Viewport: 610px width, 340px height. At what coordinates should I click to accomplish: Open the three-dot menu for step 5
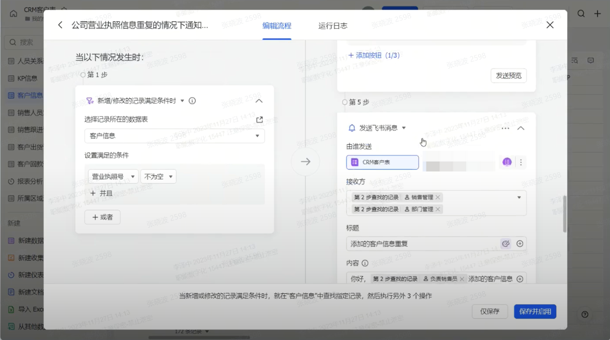tap(505, 128)
